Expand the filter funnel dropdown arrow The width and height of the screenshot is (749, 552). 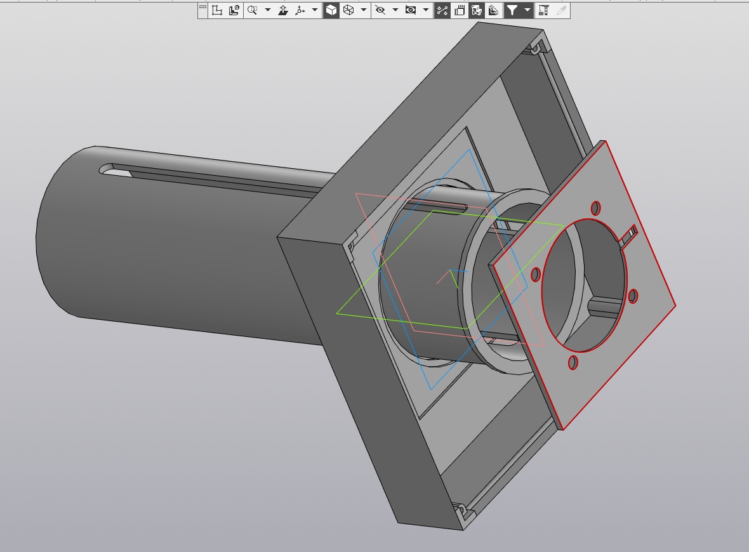tap(527, 10)
